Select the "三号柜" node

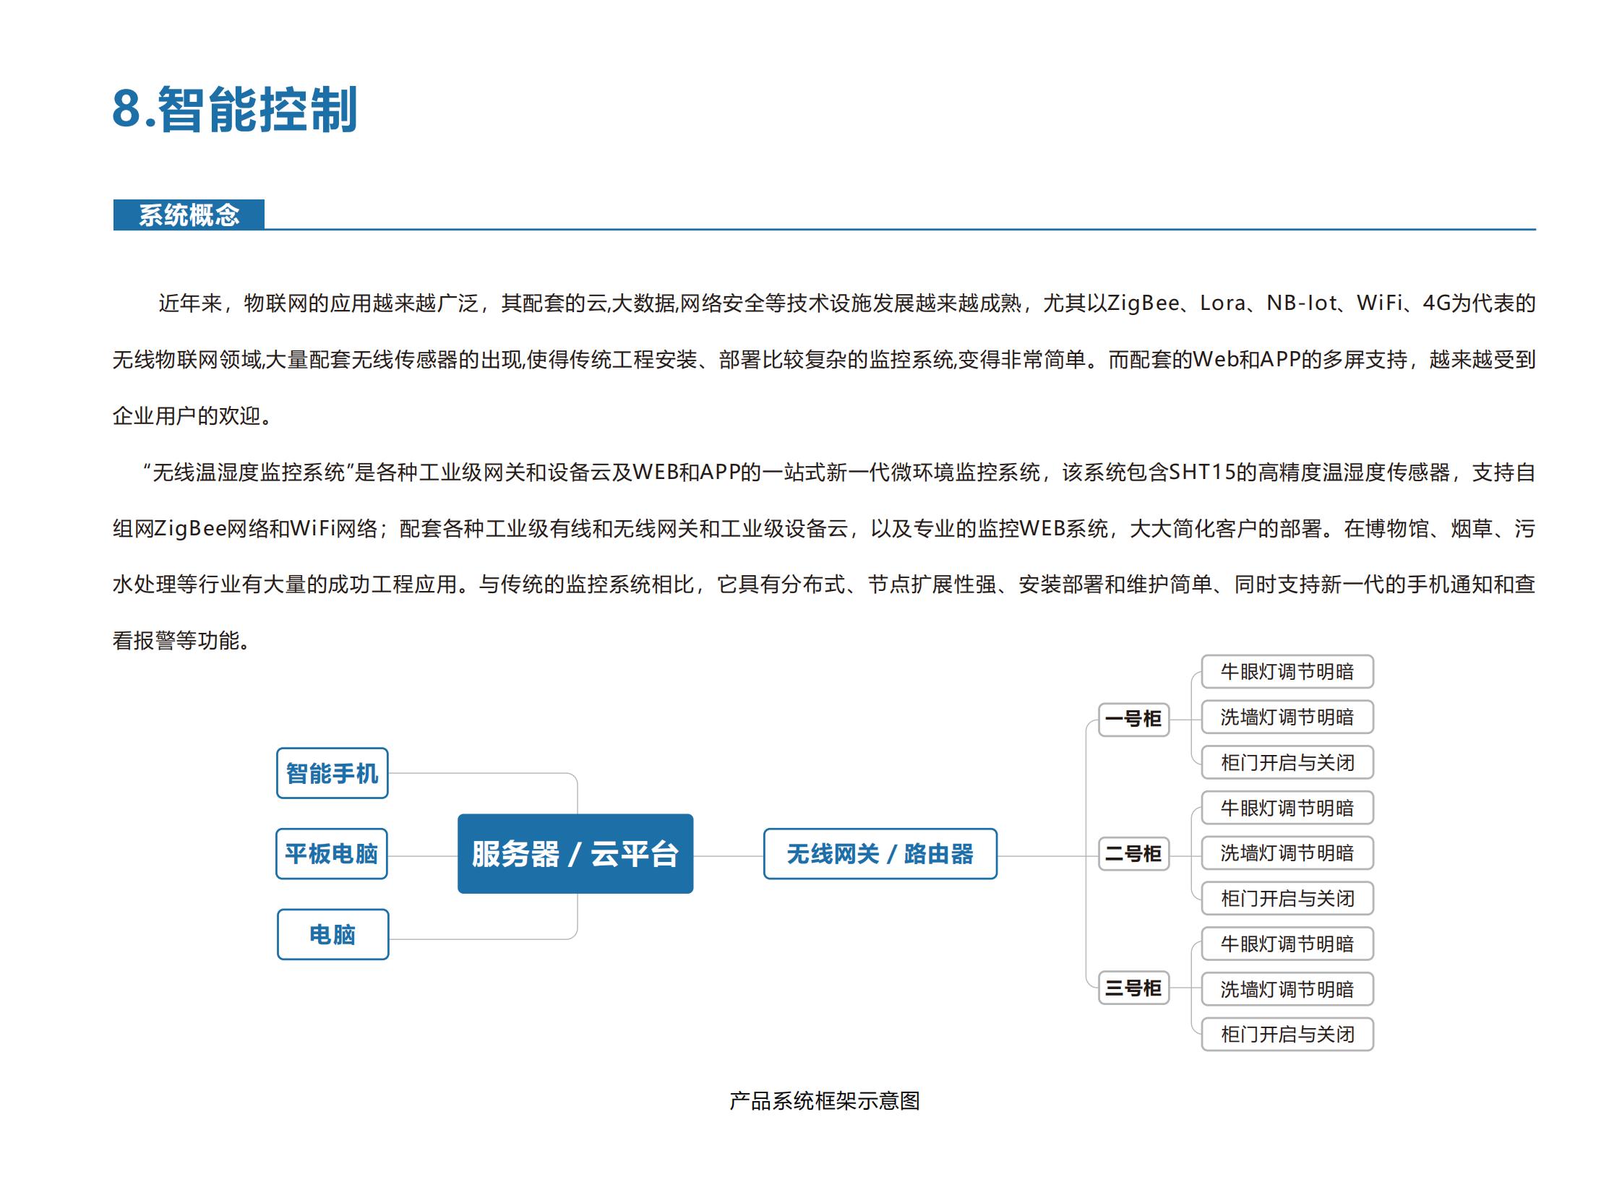click(1133, 988)
